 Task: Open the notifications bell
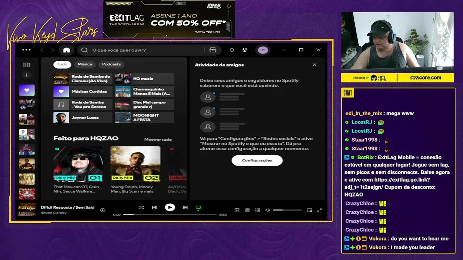click(x=232, y=50)
